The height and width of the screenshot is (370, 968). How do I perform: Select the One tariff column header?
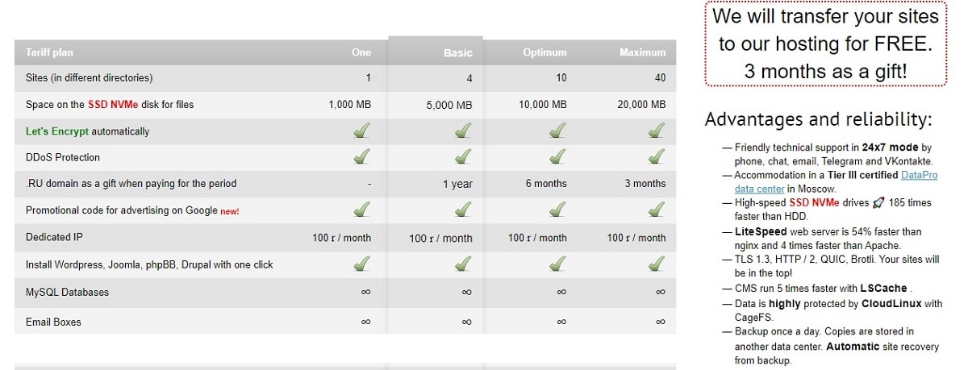[x=361, y=52]
